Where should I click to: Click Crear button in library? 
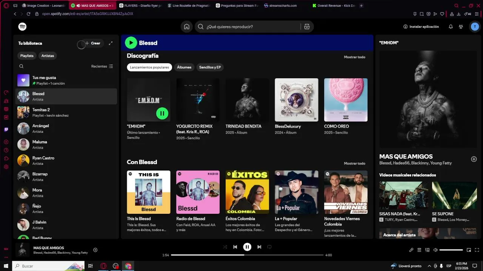92,43
